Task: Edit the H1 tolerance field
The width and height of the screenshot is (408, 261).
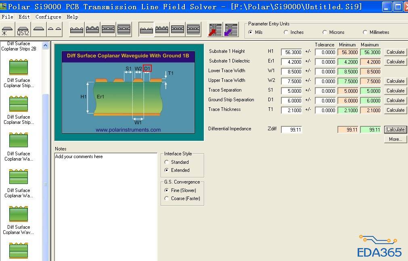Action: 325,52
